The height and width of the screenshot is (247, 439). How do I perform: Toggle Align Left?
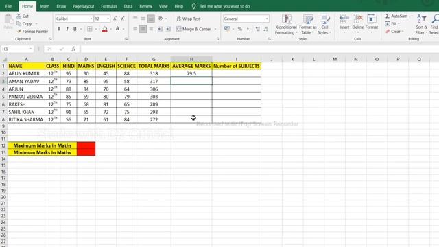point(135,29)
